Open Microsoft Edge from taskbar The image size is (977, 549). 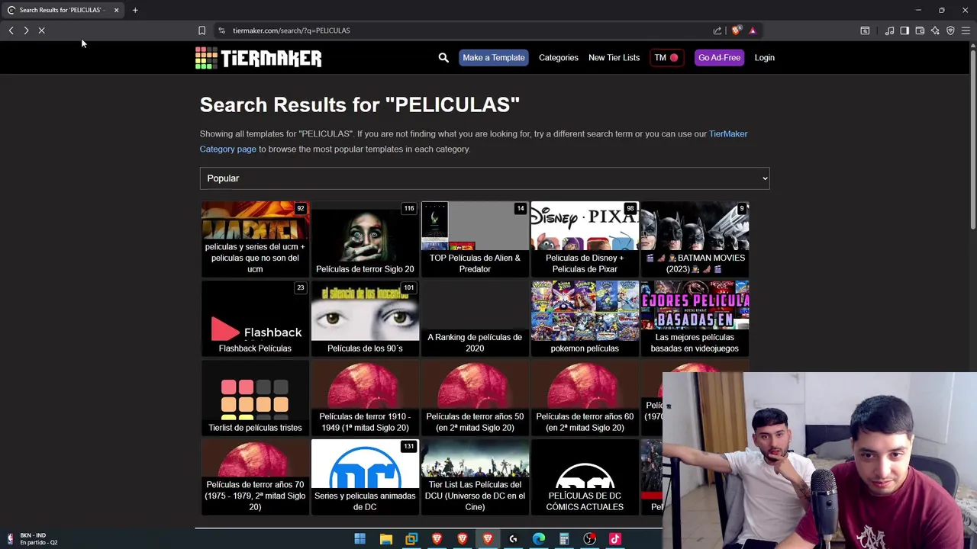coord(539,539)
